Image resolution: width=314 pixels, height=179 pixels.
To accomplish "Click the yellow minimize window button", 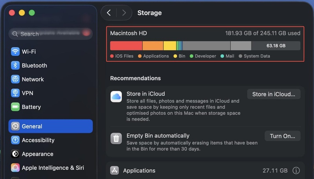I will click(x=22, y=13).
